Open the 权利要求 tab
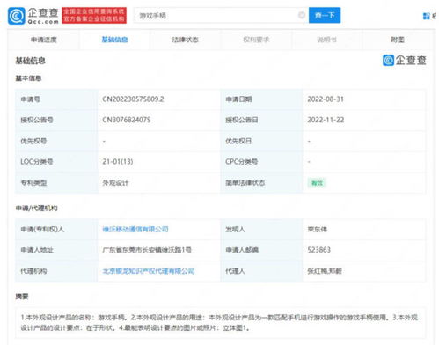The height and width of the screenshot is (345, 439). tap(256, 40)
